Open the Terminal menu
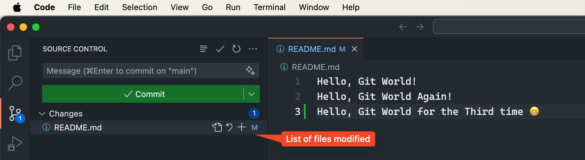The height and width of the screenshot is (160, 585). pyautogui.click(x=270, y=7)
